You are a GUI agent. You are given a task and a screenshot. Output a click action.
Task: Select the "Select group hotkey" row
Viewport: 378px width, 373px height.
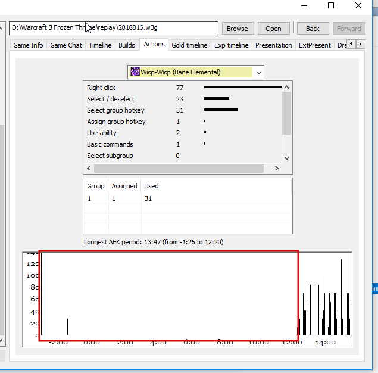click(183, 110)
